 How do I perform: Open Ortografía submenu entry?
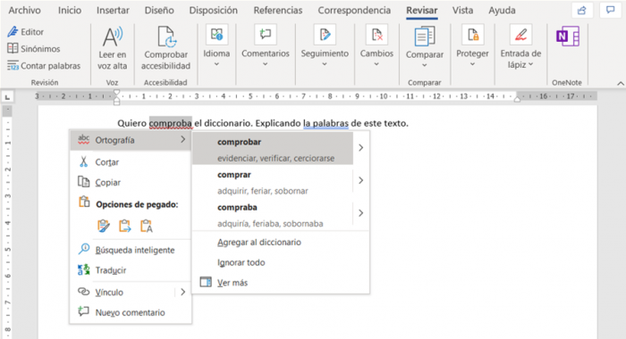tap(131, 140)
